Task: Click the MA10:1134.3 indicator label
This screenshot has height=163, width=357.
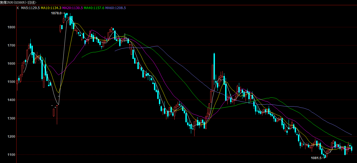Action: [51, 8]
